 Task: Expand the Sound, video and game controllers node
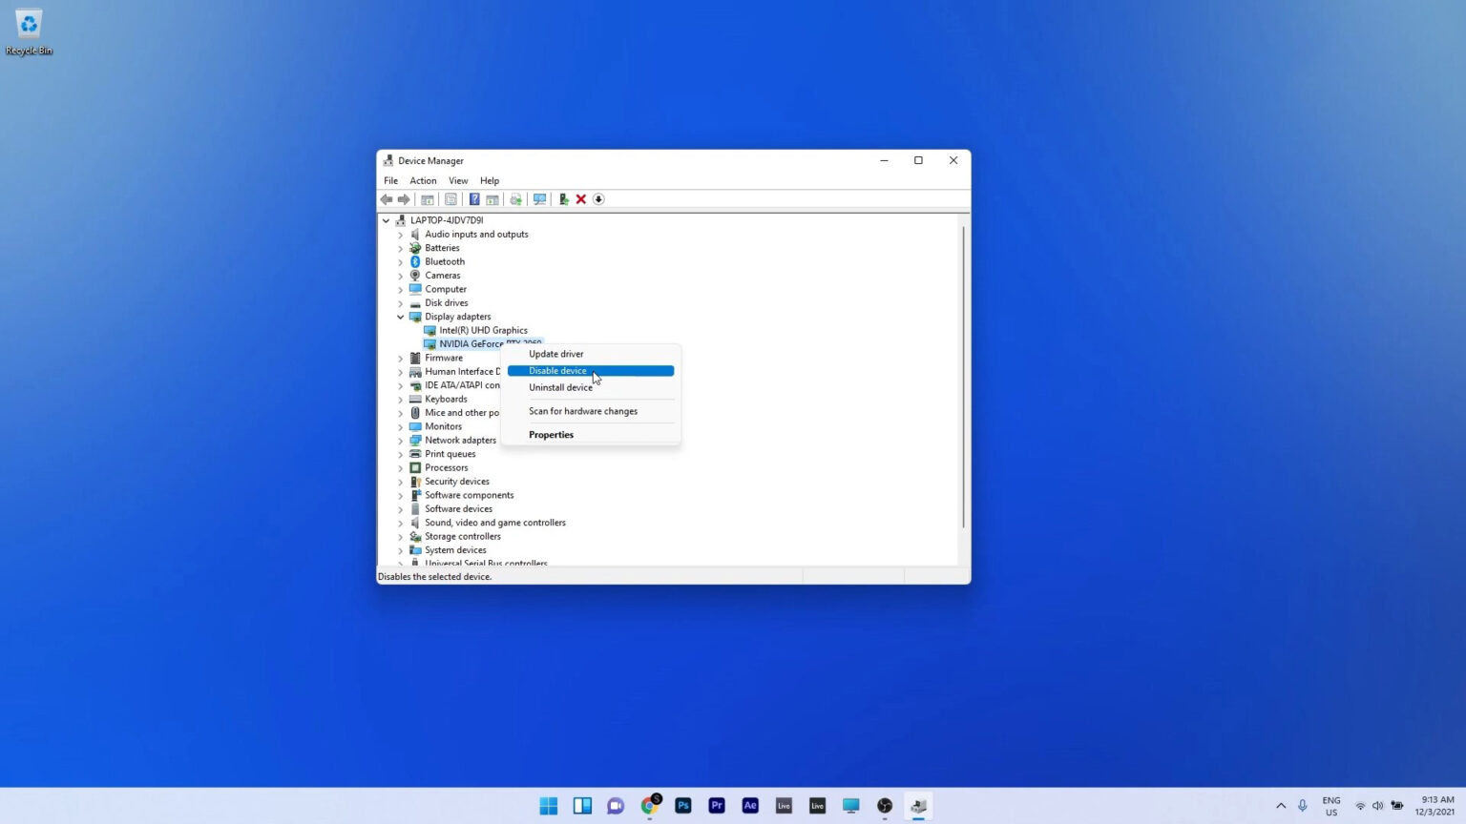(401, 523)
